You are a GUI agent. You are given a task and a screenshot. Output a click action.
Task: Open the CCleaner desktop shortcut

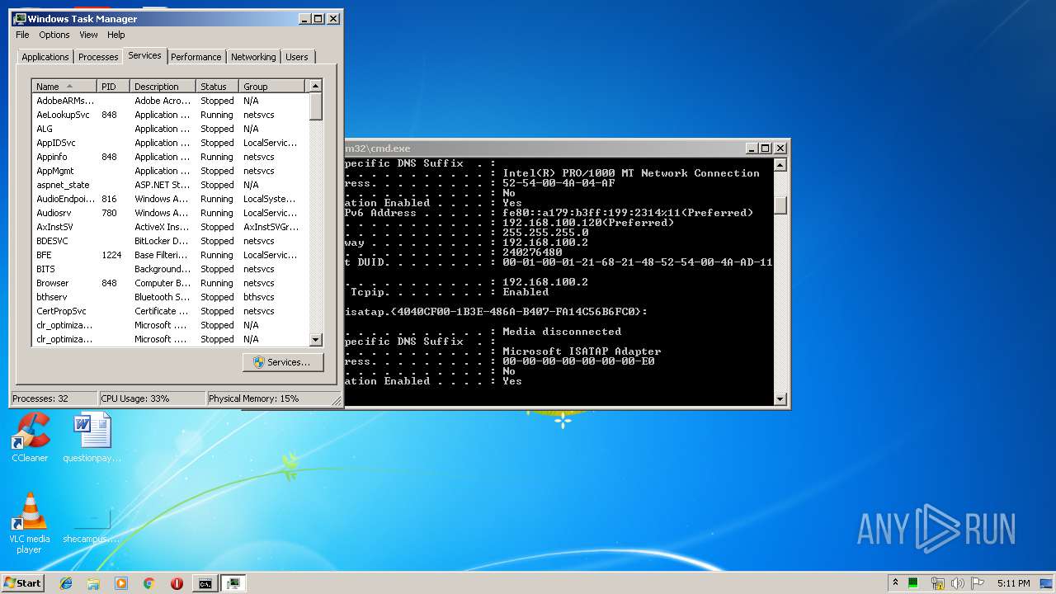pyautogui.click(x=30, y=437)
